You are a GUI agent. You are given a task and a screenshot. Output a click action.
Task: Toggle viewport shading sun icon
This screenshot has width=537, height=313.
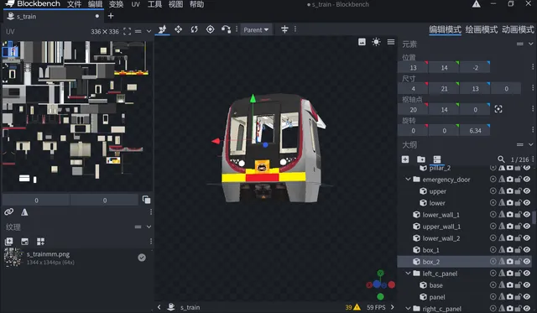[x=376, y=42]
